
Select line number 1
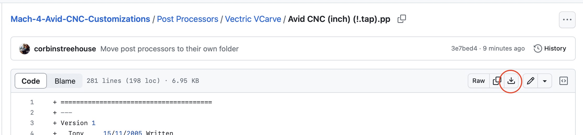tap(32, 102)
